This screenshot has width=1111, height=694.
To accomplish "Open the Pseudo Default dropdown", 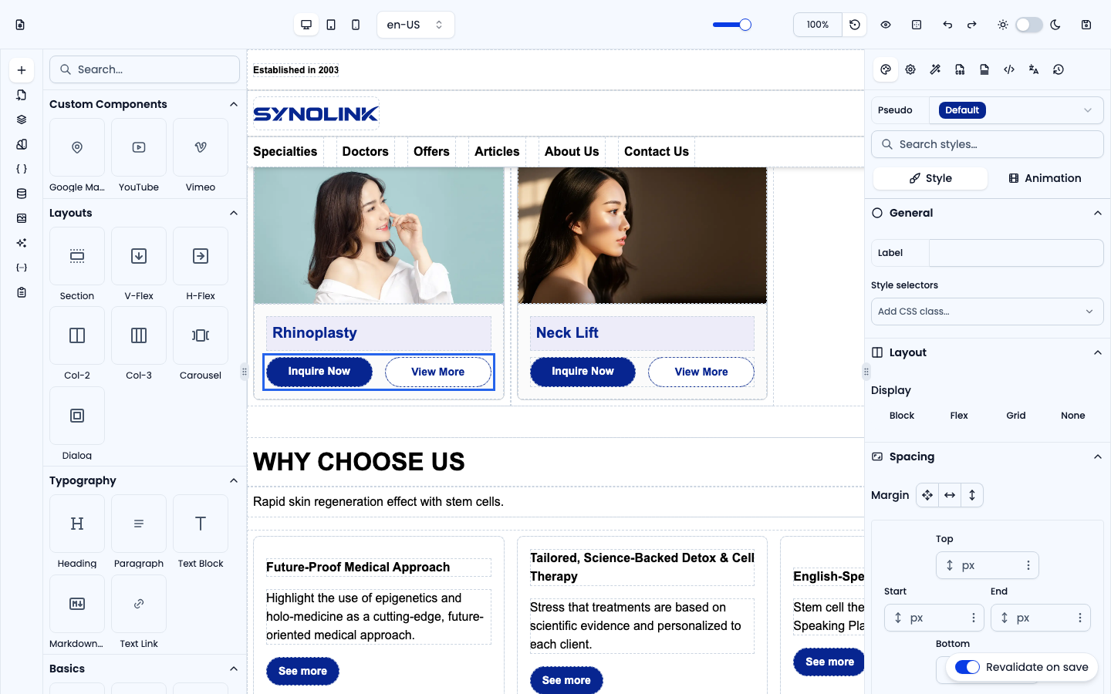I will pos(1016,110).
